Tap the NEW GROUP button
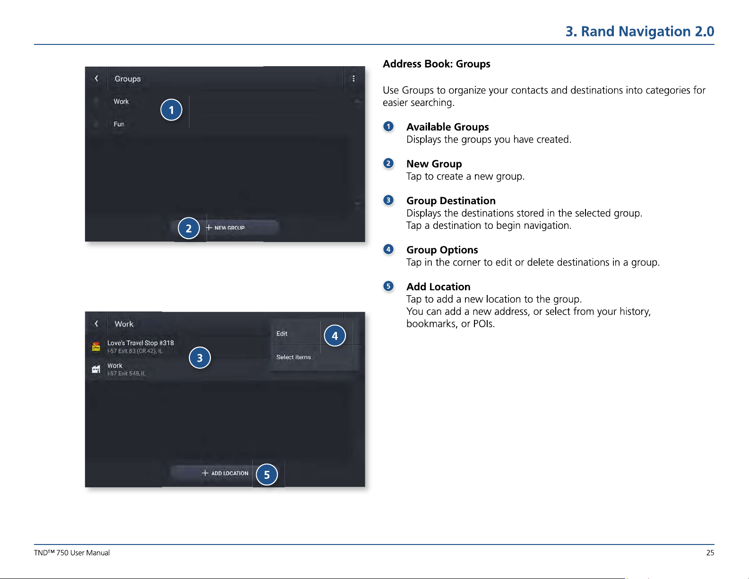This screenshot has height=579, width=749. [225, 227]
